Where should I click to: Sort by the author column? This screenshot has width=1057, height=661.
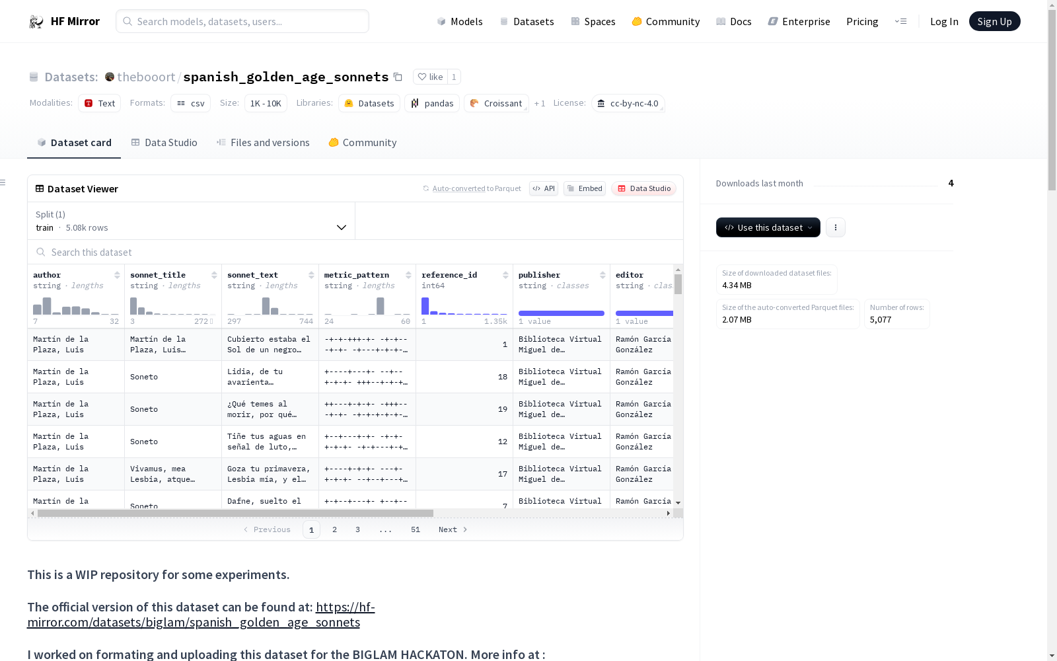117,275
